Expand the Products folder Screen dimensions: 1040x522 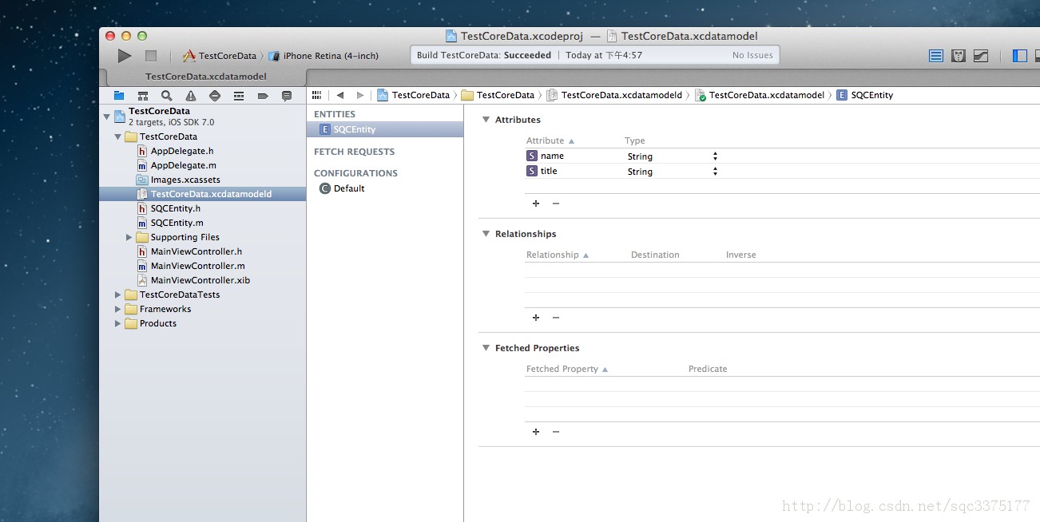[x=118, y=323]
